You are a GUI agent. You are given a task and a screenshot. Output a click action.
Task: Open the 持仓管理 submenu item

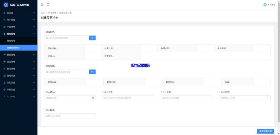[x=19, y=41]
